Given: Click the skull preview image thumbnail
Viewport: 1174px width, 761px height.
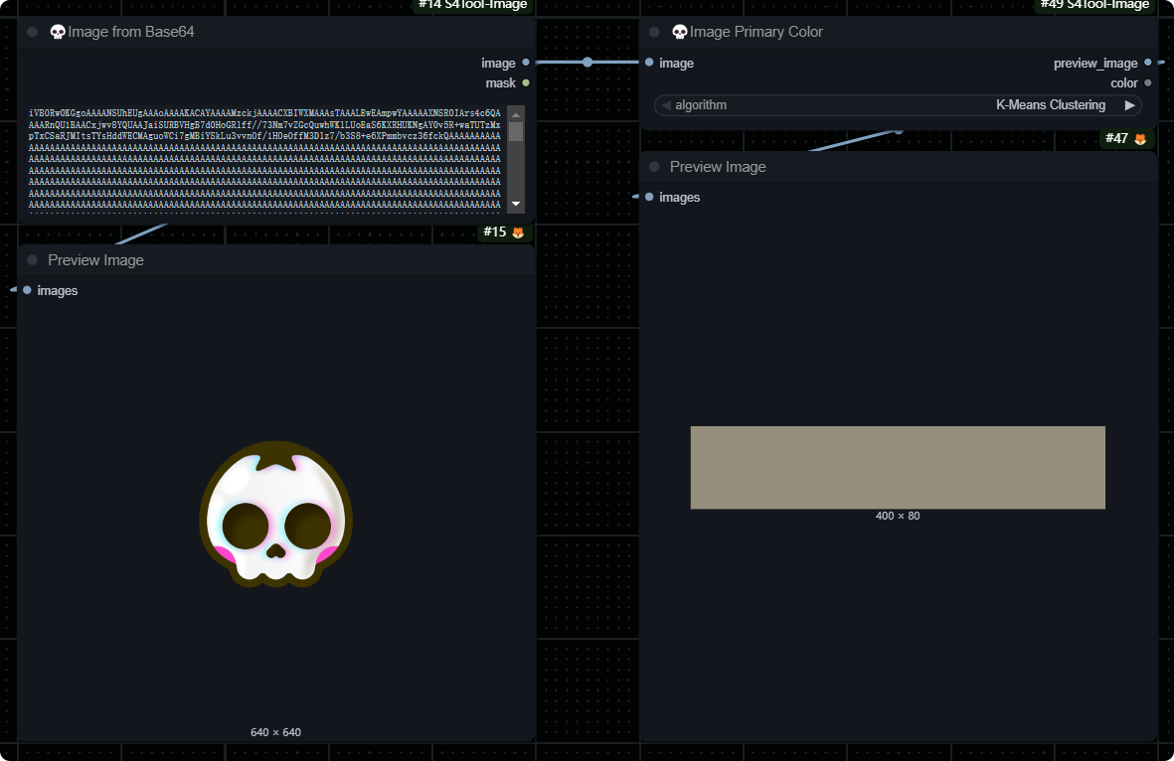Looking at the screenshot, I should (x=275, y=514).
